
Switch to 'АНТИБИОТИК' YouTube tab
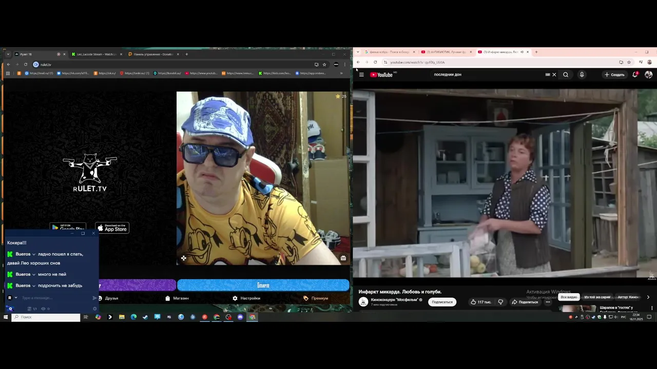click(x=446, y=52)
